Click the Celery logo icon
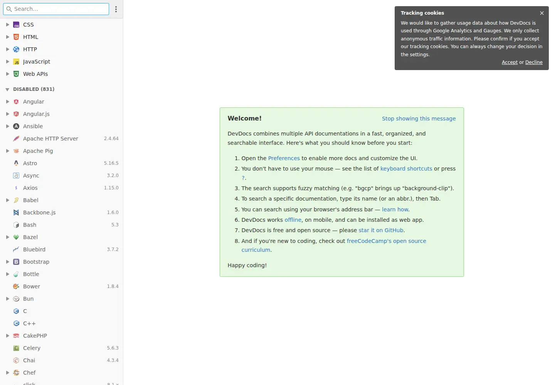 [x=16, y=348]
